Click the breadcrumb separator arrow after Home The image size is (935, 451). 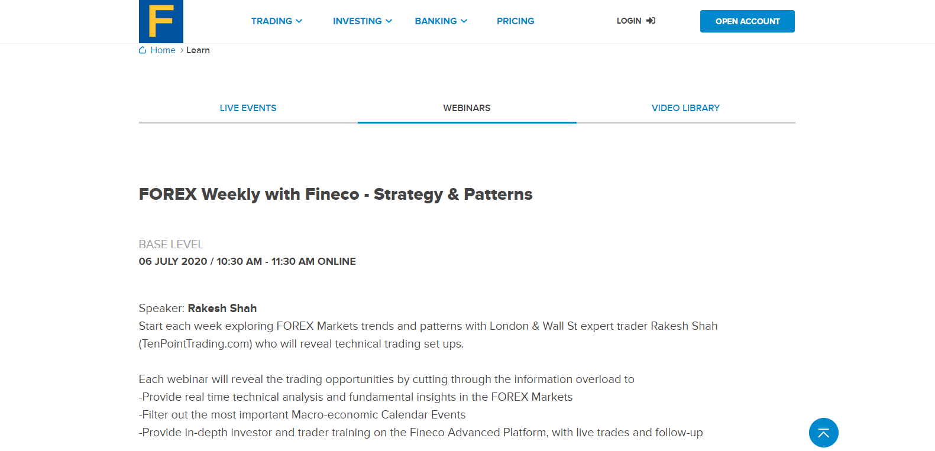point(181,50)
